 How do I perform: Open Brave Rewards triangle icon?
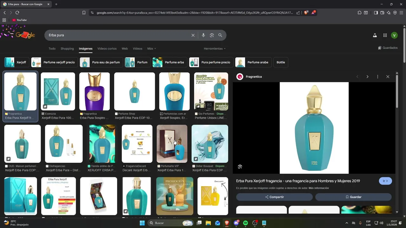tap(313, 13)
